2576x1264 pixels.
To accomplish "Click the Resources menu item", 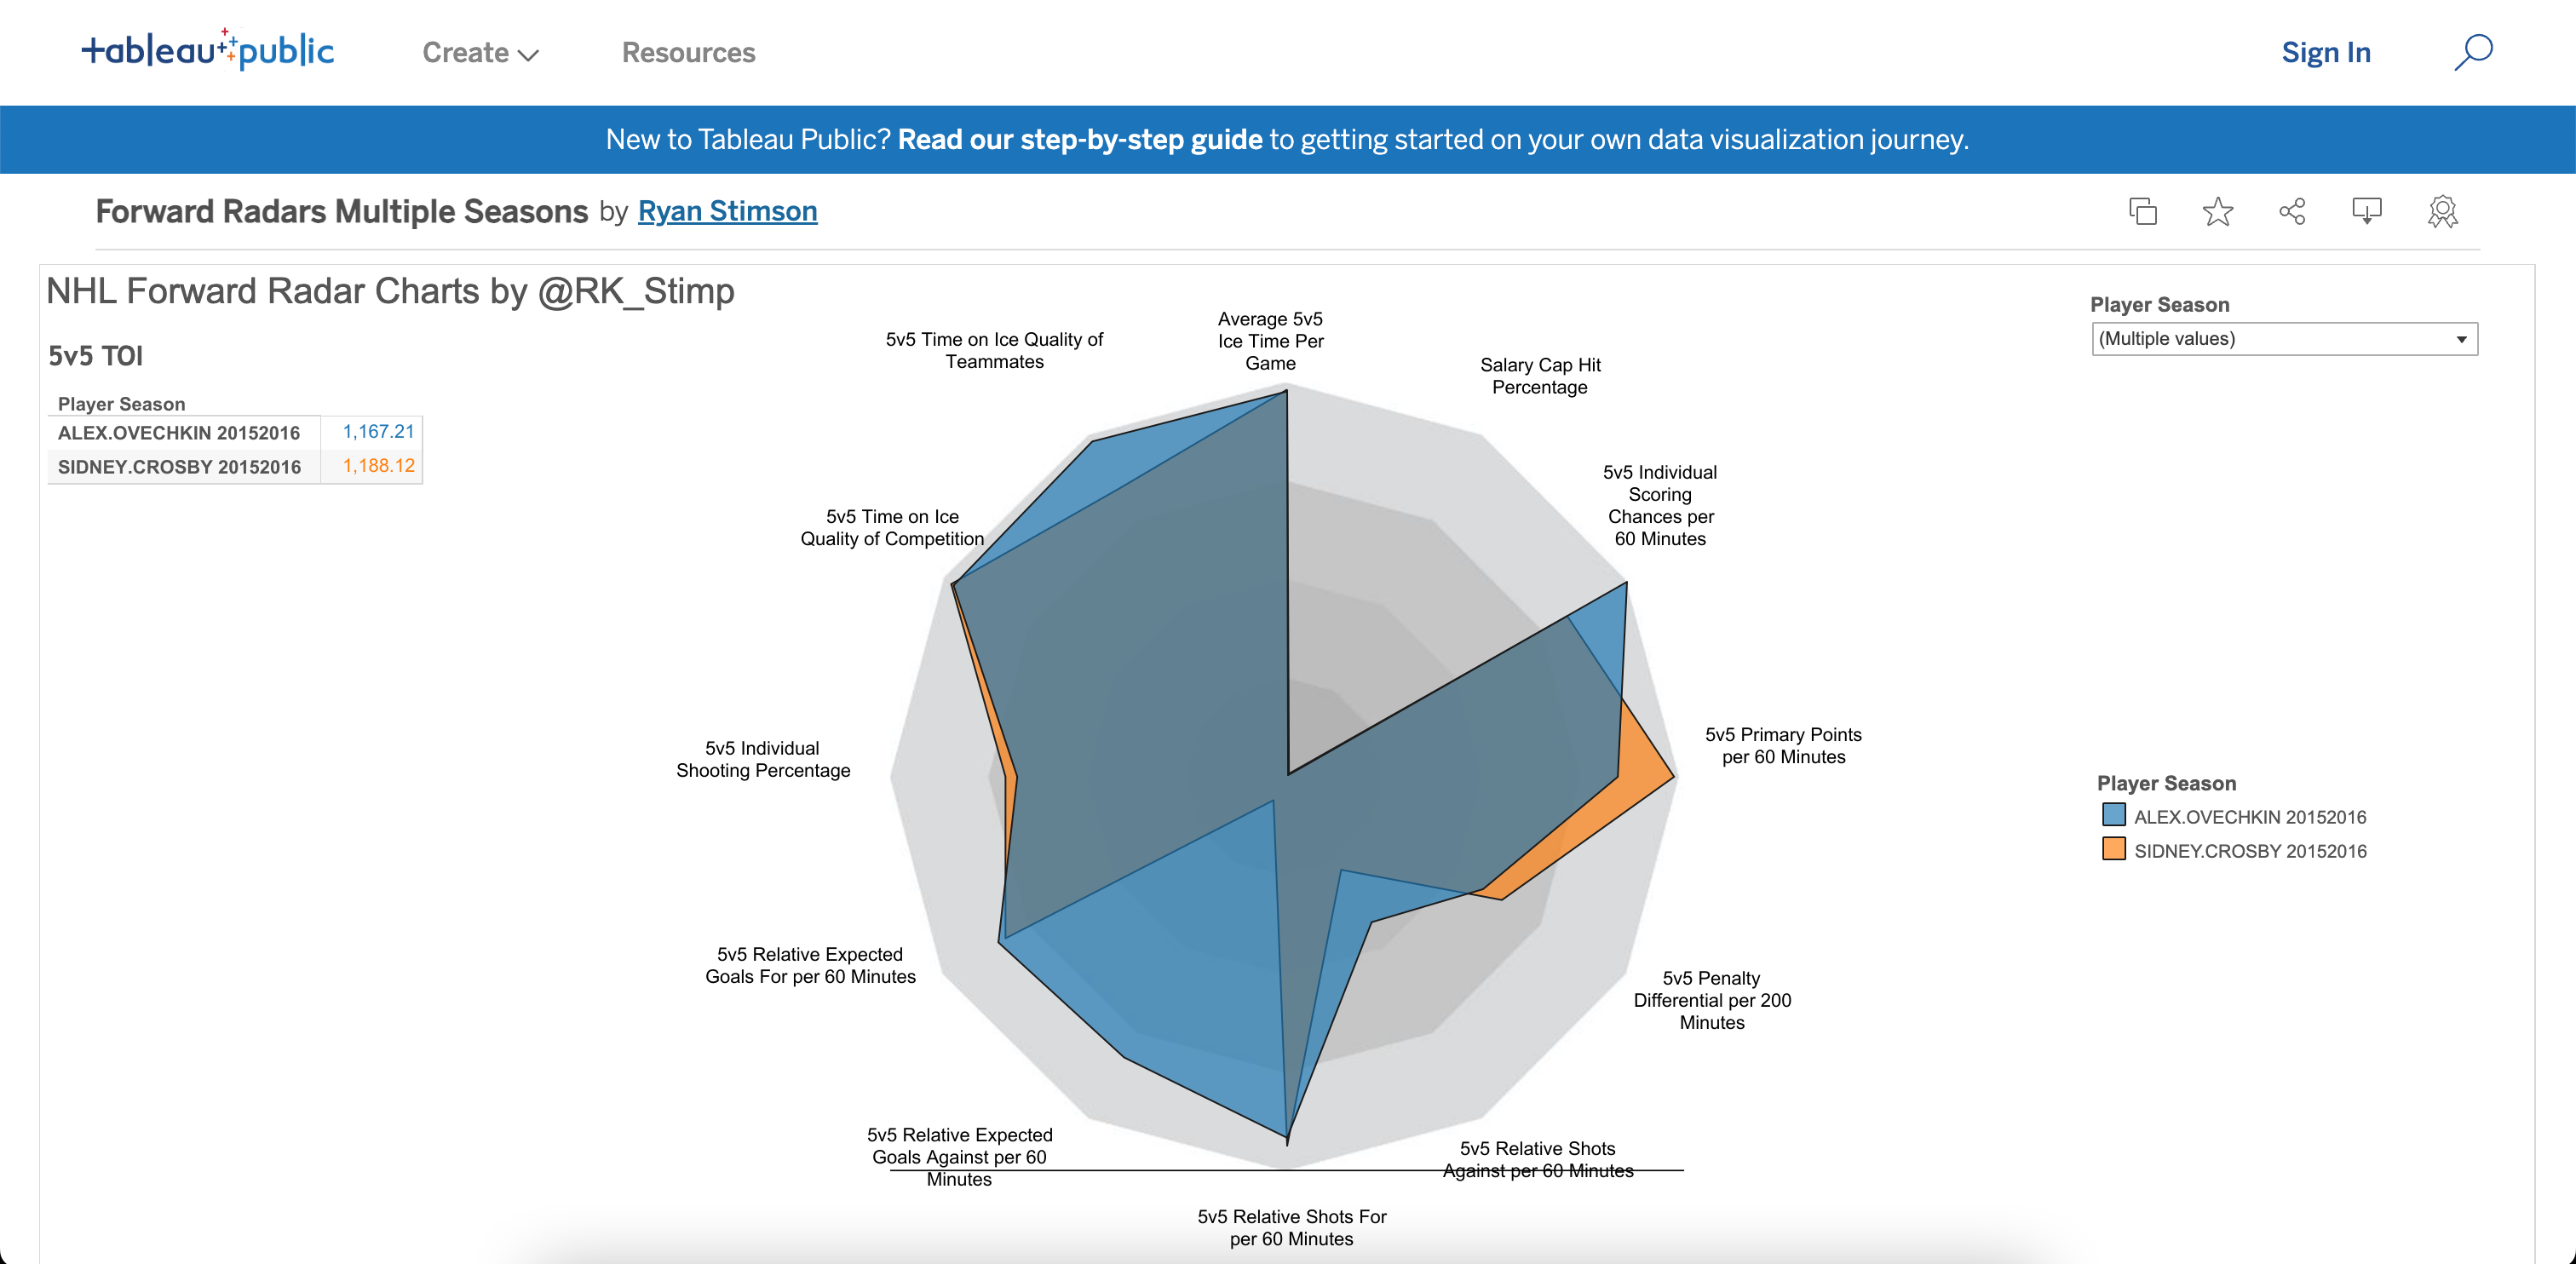I will tap(688, 53).
